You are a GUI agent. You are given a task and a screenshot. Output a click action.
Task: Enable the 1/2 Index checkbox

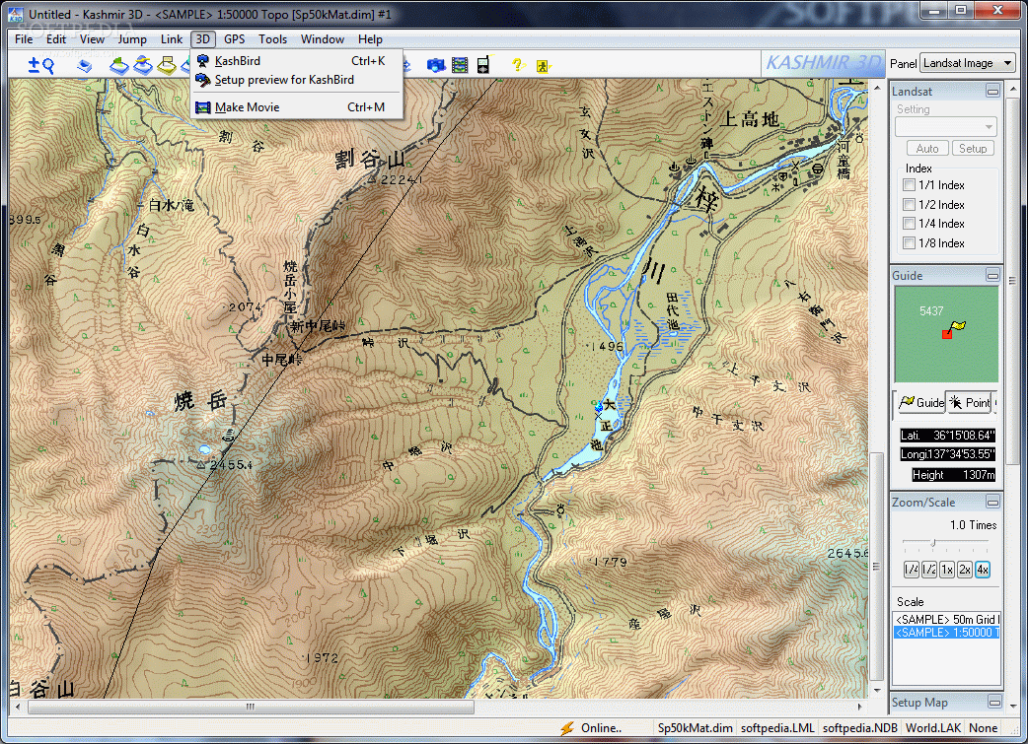click(x=909, y=204)
